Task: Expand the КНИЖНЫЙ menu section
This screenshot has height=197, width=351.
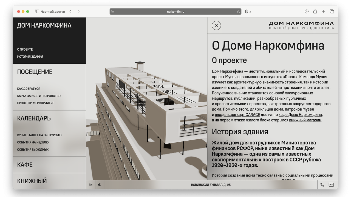Action: click(x=32, y=181)
